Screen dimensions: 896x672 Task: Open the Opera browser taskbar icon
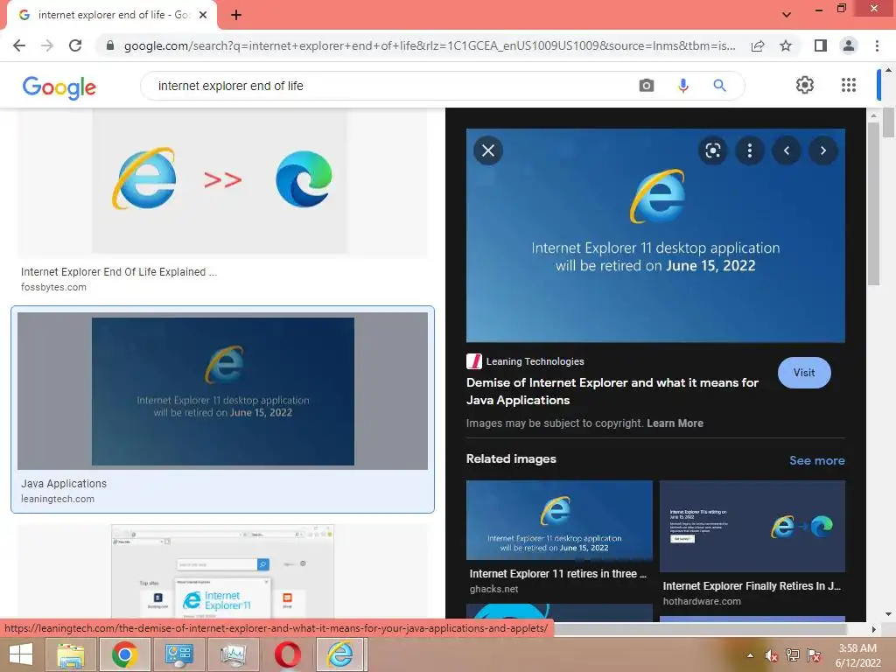(287, 654)
